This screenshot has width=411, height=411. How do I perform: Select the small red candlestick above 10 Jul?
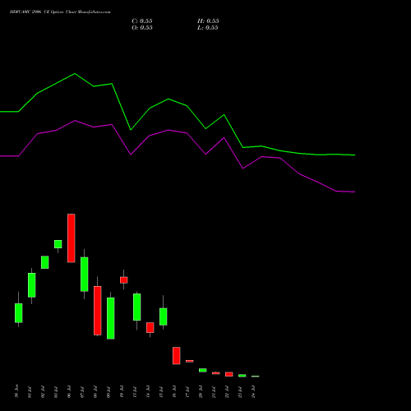[x=124, y=280]
